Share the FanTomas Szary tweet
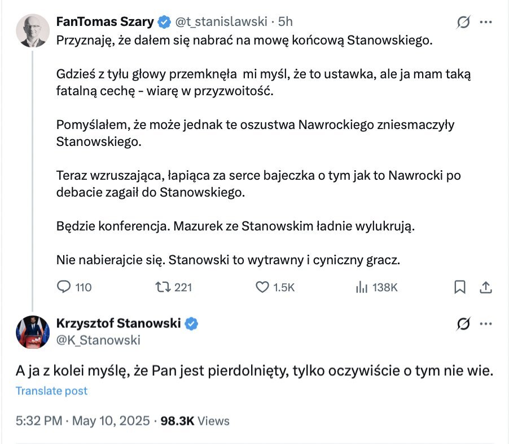This screenshot has width=509, height=444. [485, 287]
